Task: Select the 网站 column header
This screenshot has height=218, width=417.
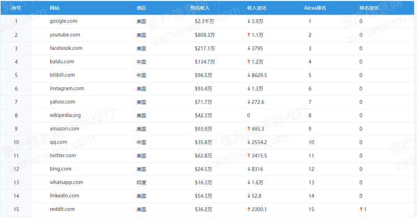Action: tap(54, 8)
